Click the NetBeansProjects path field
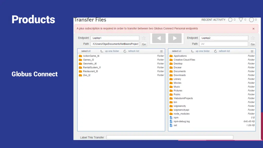Image resolution: width=263 pixels, height=148 pixels. (x=115, y=44)
